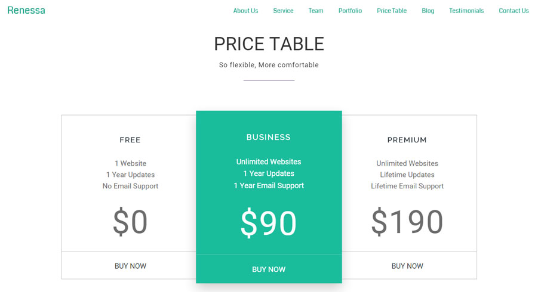Click Price Table in the top navigation
Screen dimensions: 538x292
392,11
